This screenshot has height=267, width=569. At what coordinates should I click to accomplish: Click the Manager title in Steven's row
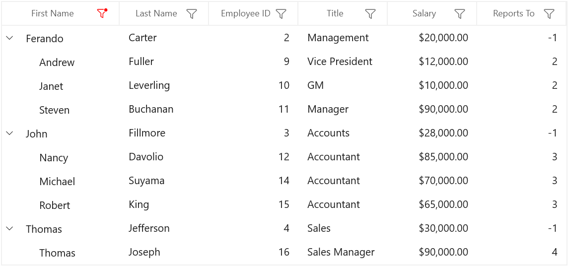click(328, 109)
